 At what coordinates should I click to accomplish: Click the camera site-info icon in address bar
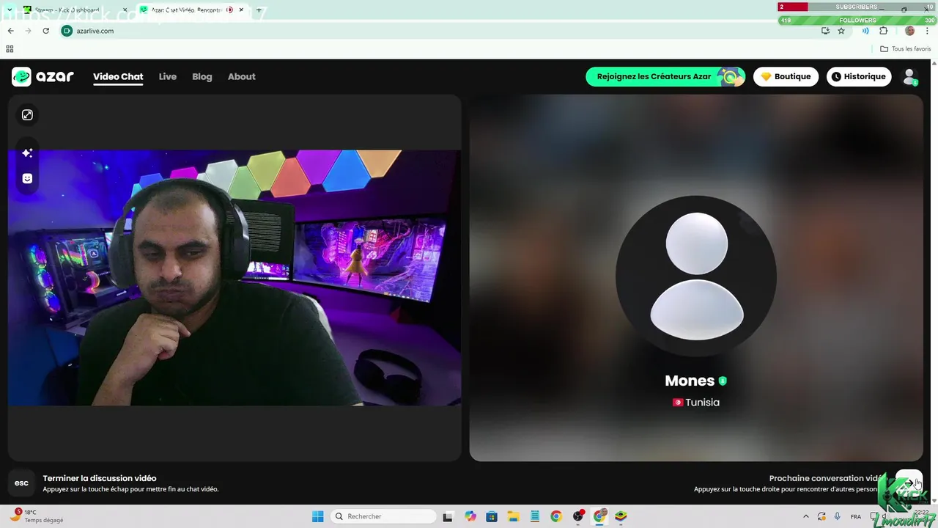[67, 31]
